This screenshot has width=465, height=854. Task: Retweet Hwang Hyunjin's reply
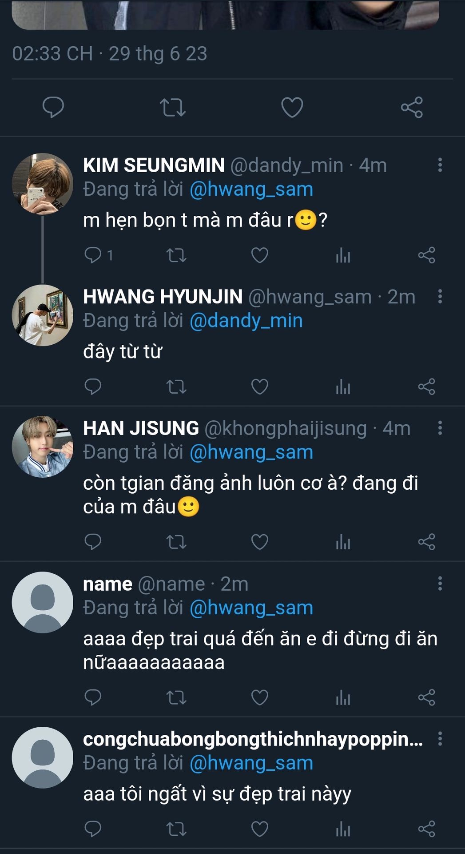pyautogui.click(x=176, y=387)
